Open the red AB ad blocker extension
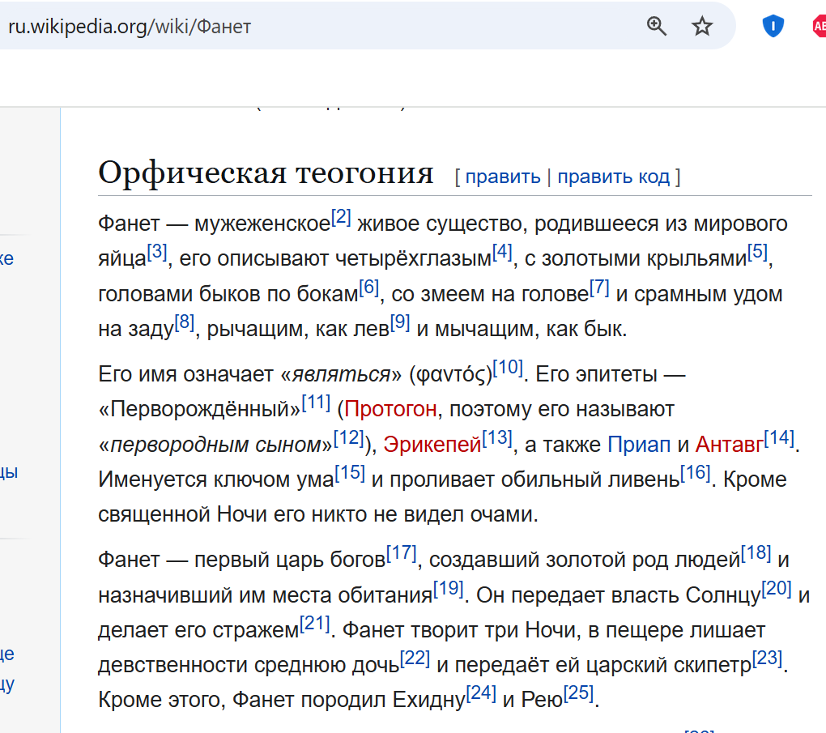826x733 pixels. (820, 26)
